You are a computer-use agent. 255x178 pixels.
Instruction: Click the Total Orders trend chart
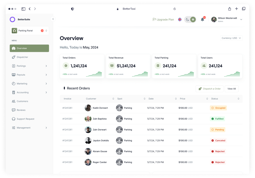(x=94, y=74)
